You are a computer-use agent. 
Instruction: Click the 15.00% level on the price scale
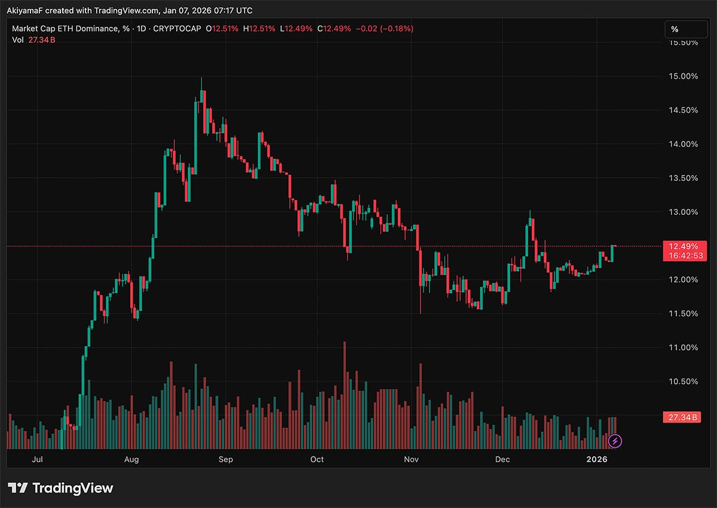point(683,76)
